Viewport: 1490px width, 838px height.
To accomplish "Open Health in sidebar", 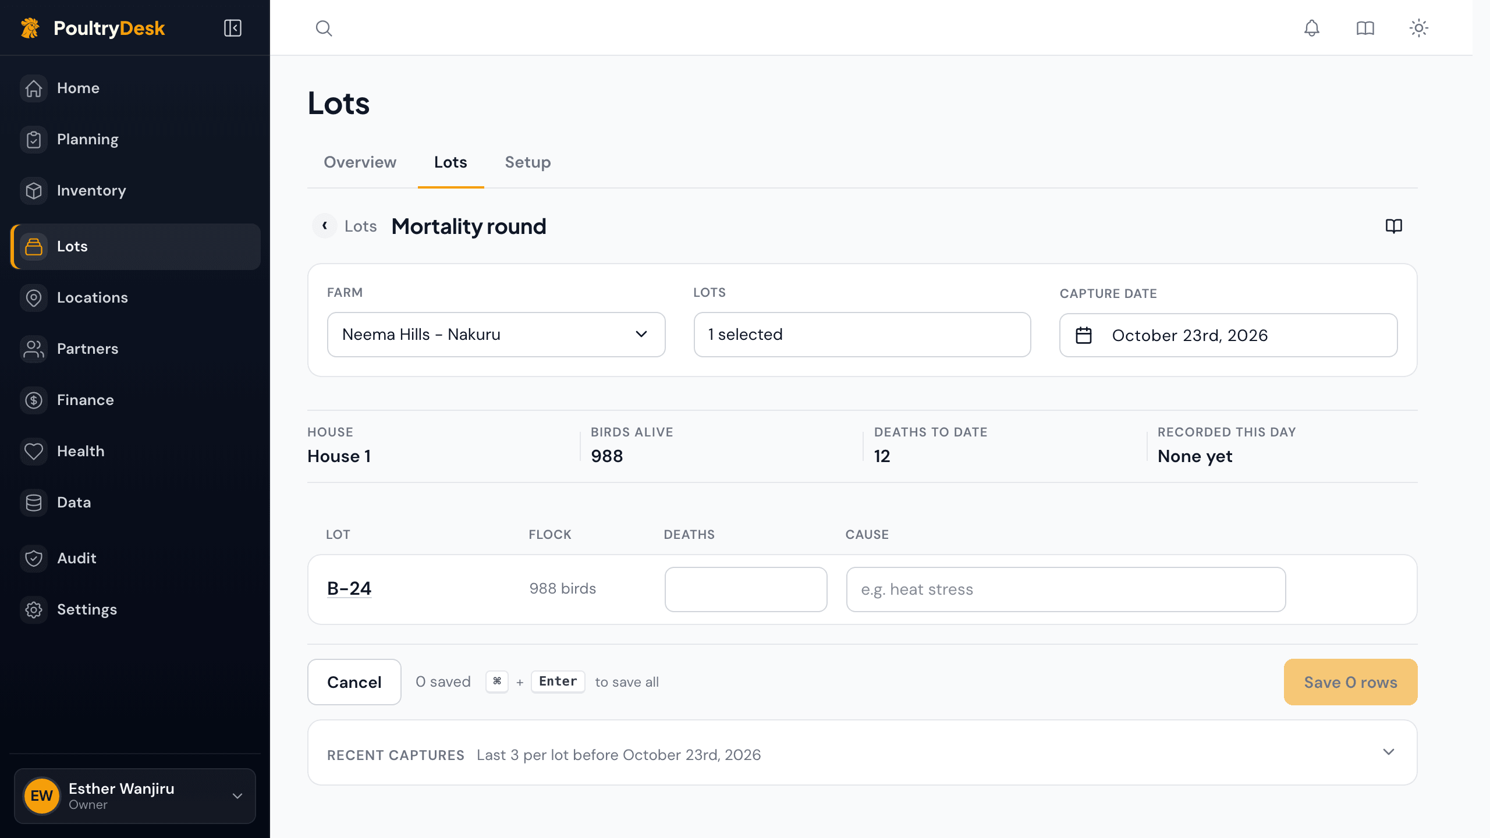I will pos(135,452).
